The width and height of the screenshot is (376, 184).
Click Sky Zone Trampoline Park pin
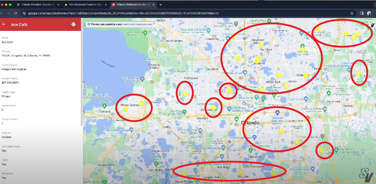point(184,112)
